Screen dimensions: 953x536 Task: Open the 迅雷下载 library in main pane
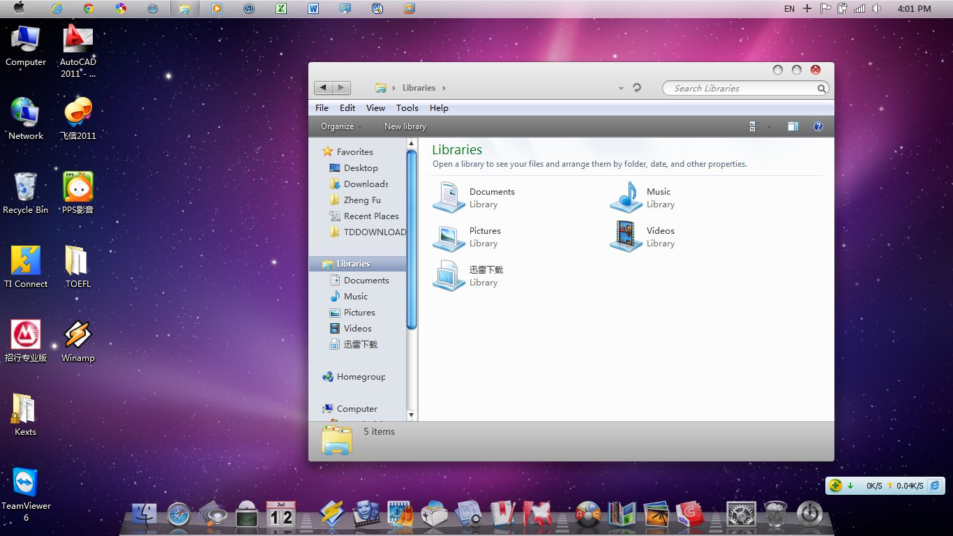[468, 276]
